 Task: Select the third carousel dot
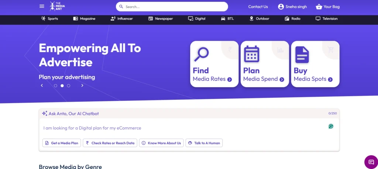(68, 85)
